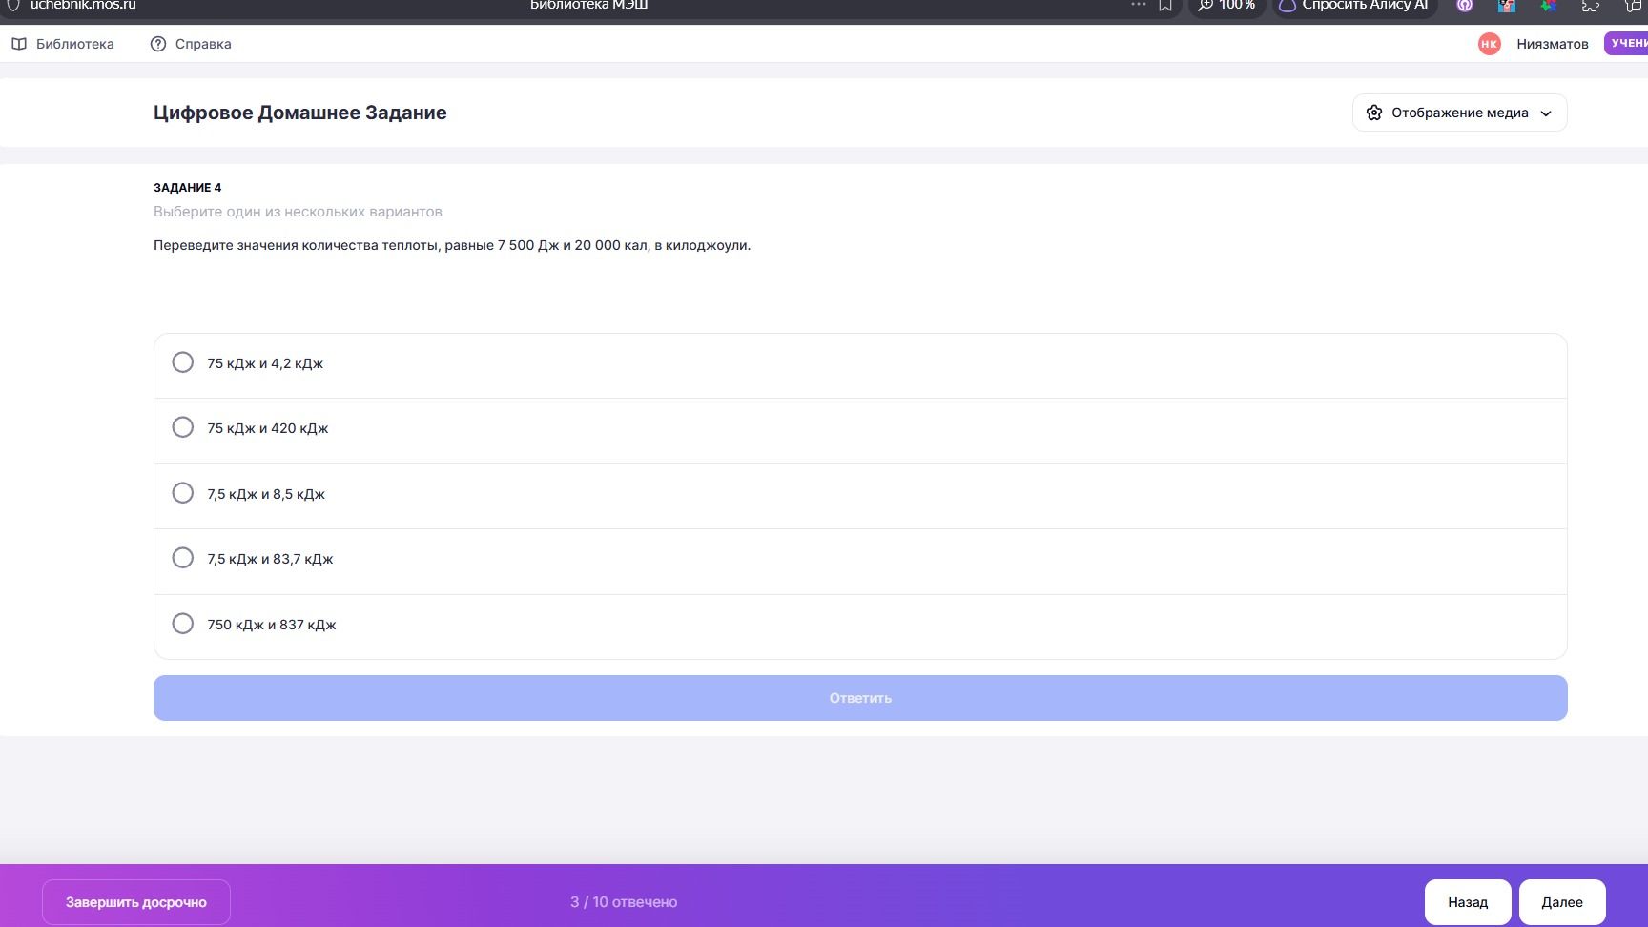
Task: Select answer 75 кДж и 4,2 кДж
Action: tap(860, 363)
